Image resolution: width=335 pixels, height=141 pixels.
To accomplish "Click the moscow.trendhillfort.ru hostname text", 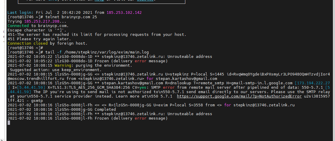I will 41,78.
